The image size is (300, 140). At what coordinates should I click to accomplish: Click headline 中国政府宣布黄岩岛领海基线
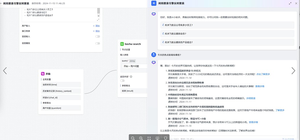pos(183,95)
